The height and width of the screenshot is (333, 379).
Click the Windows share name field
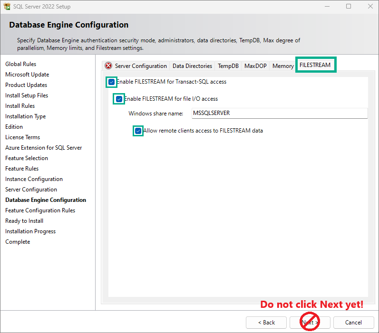(280, 113)
